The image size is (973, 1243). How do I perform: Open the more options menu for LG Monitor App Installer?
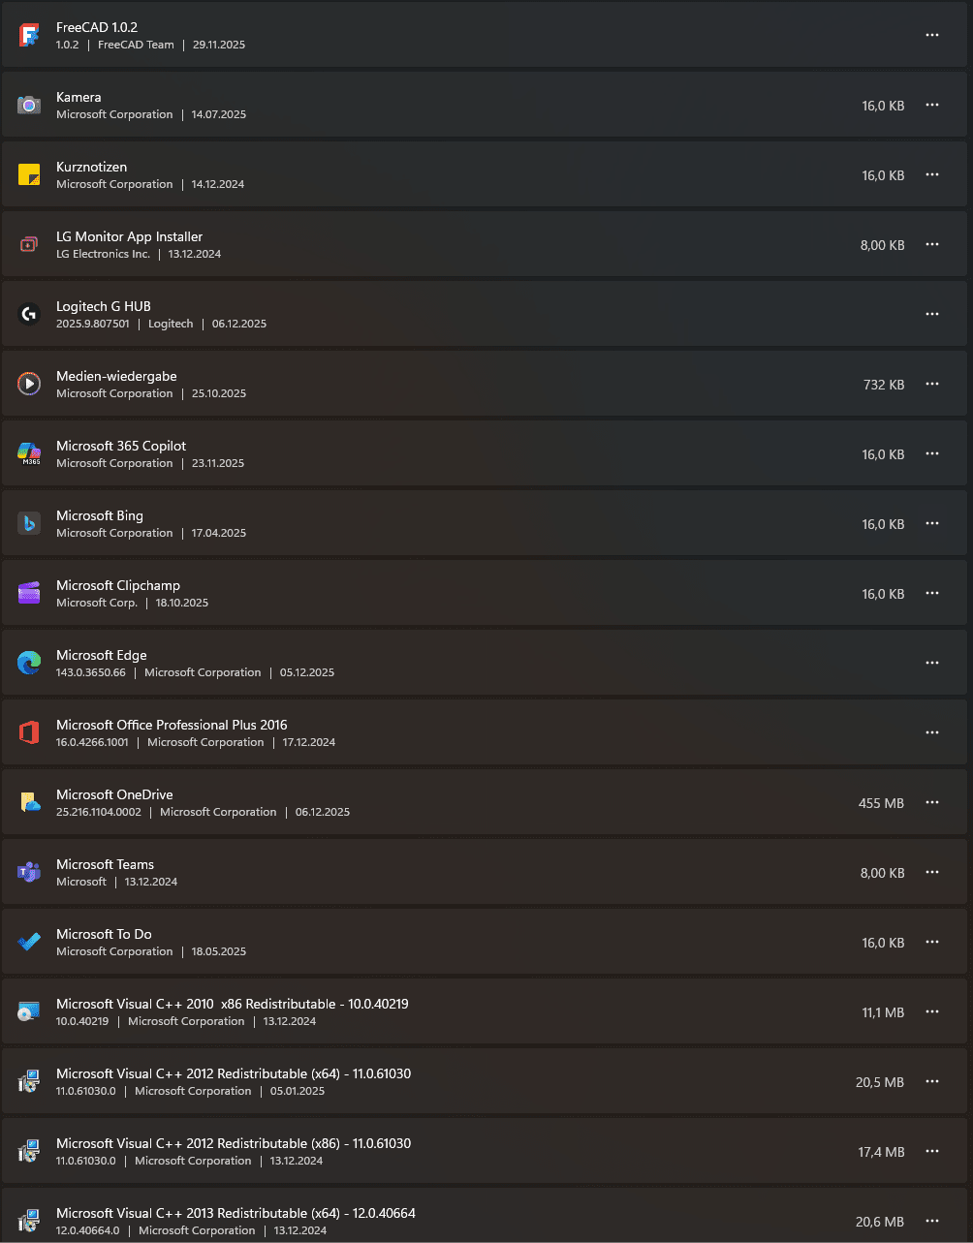pyautogui.click(x=932, y=244)
